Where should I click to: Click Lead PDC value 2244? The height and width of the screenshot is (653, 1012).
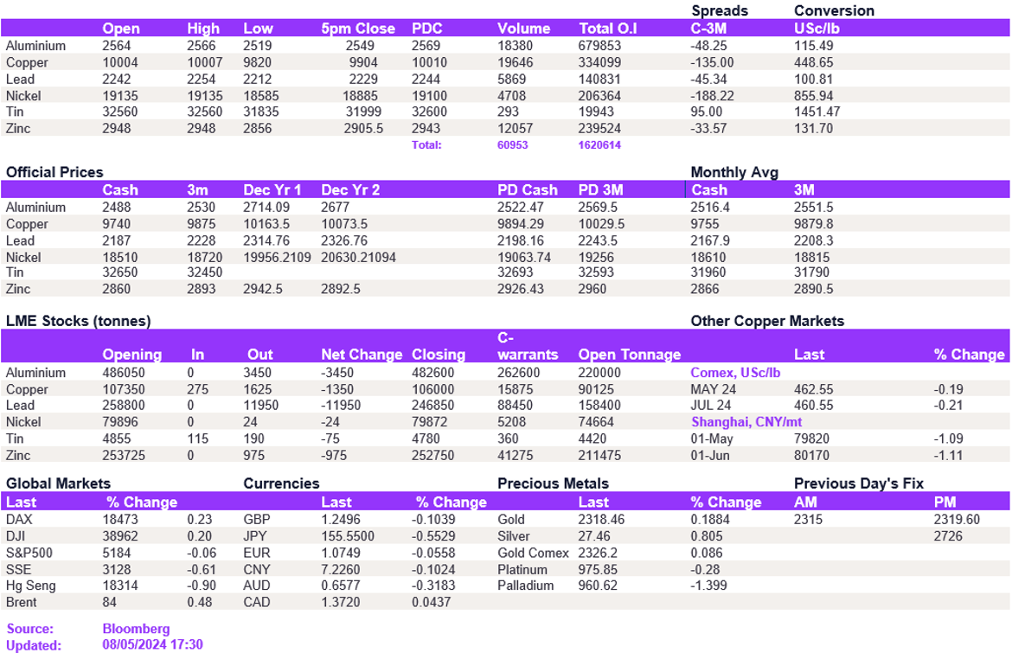(426, 80)
